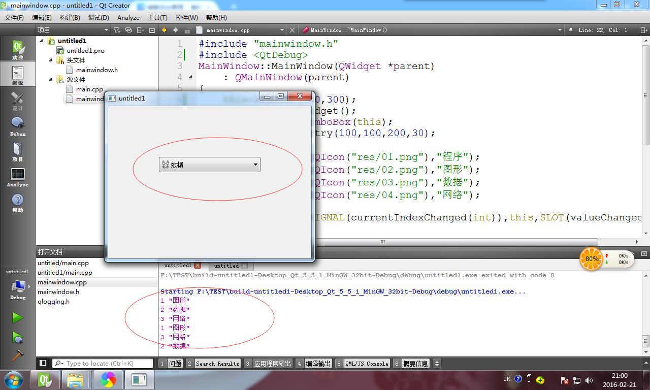Show the 编译输出 pane
This screenshot has width=650, height=390.
(x=313, y=364)
